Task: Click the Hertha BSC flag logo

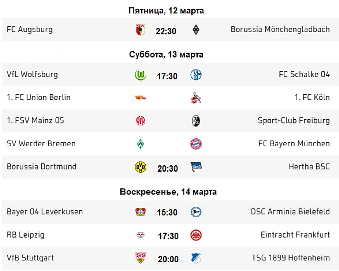Action: click(x=196, y=167)
